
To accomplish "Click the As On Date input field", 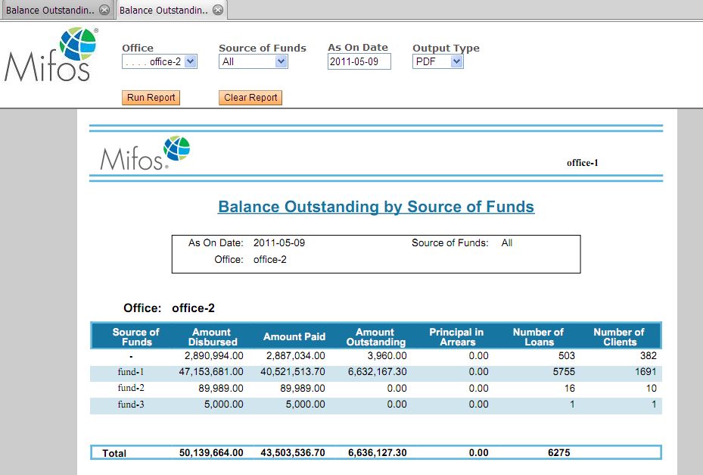I will [359, 62].
